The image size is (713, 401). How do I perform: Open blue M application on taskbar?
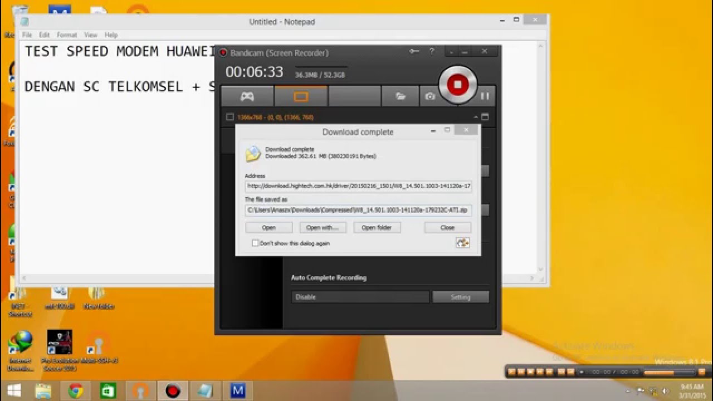click(237, 390)
